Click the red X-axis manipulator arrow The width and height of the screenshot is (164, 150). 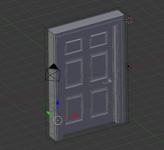click(x=75, y=116)
